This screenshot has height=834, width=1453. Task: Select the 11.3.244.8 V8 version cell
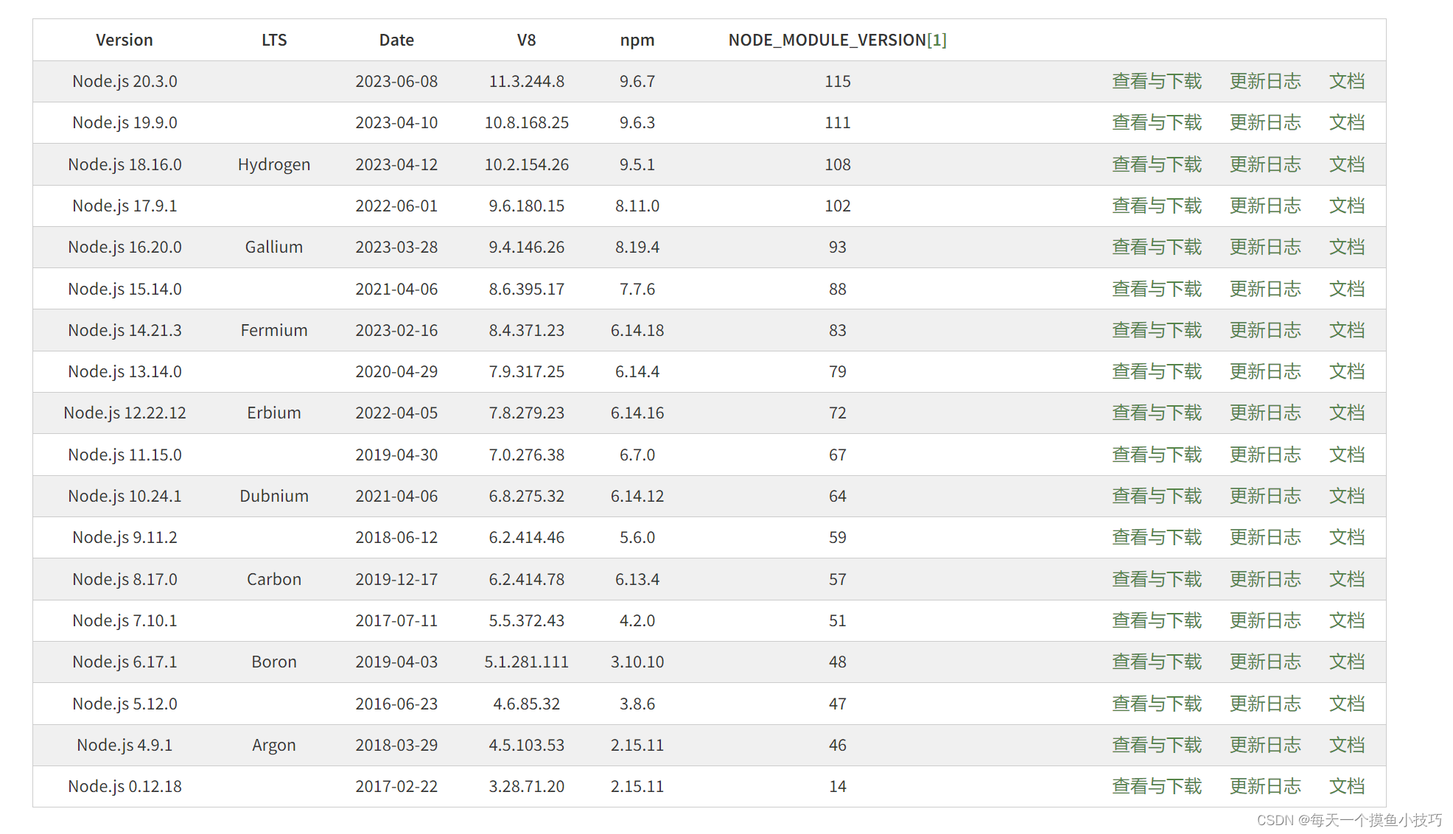[527, 81]
